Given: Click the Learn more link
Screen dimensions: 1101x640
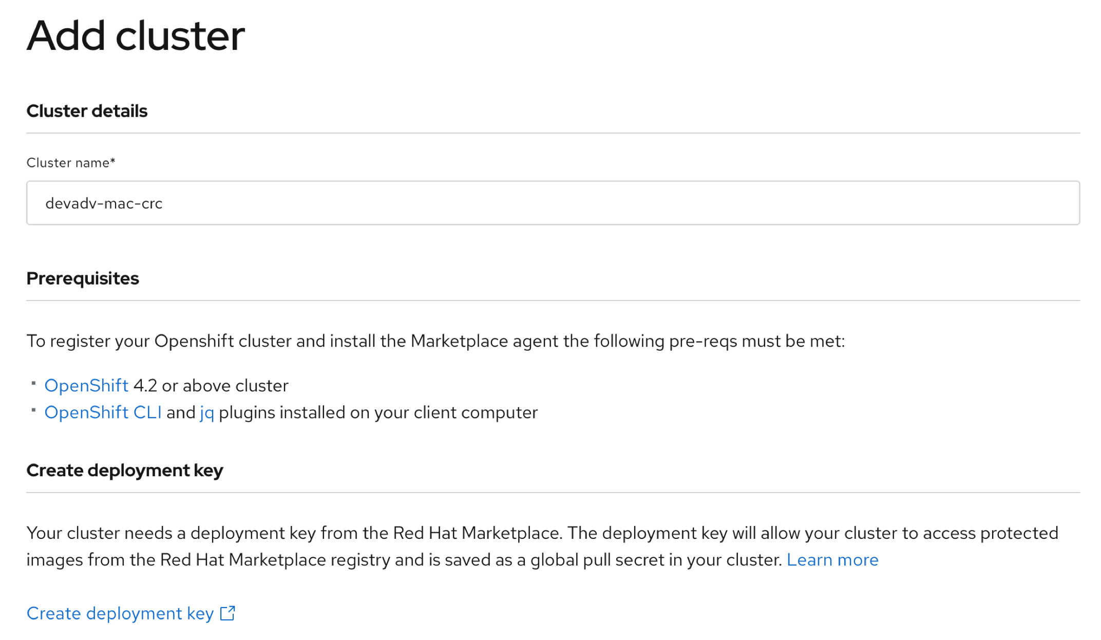Looking at the screenshot, I should pyautogui.click(x=832, y=559).
